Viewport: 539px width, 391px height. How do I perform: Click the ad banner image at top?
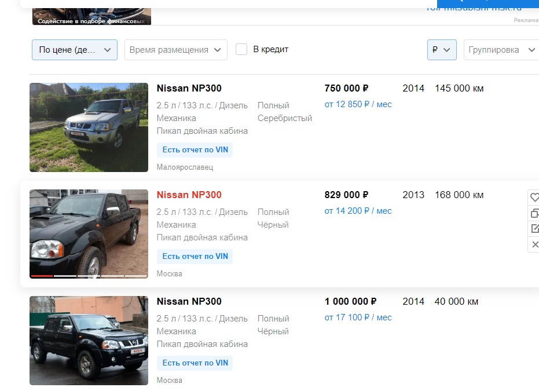click(x=91, y=12)
